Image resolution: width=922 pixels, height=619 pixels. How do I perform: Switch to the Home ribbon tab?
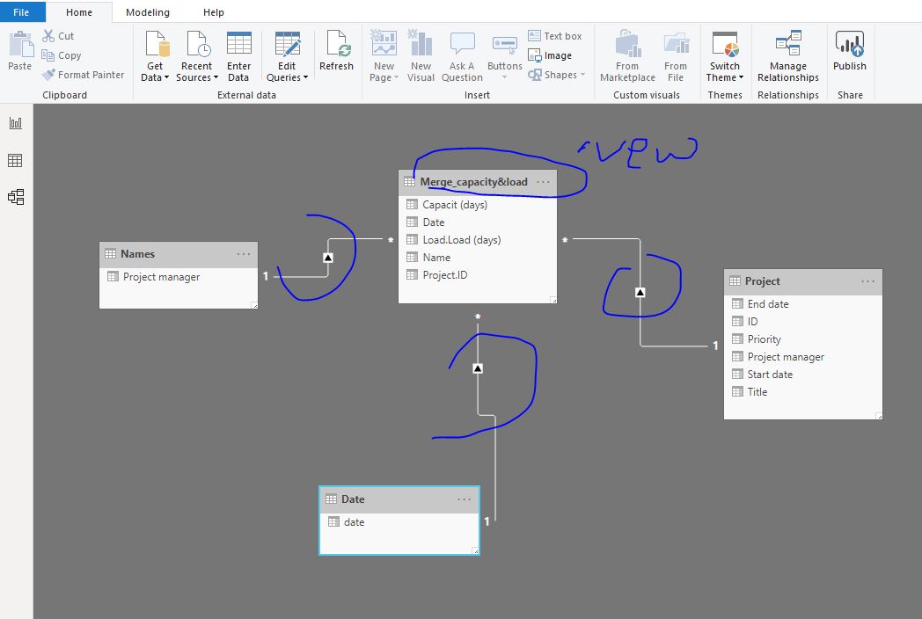[x=79, y=12]
